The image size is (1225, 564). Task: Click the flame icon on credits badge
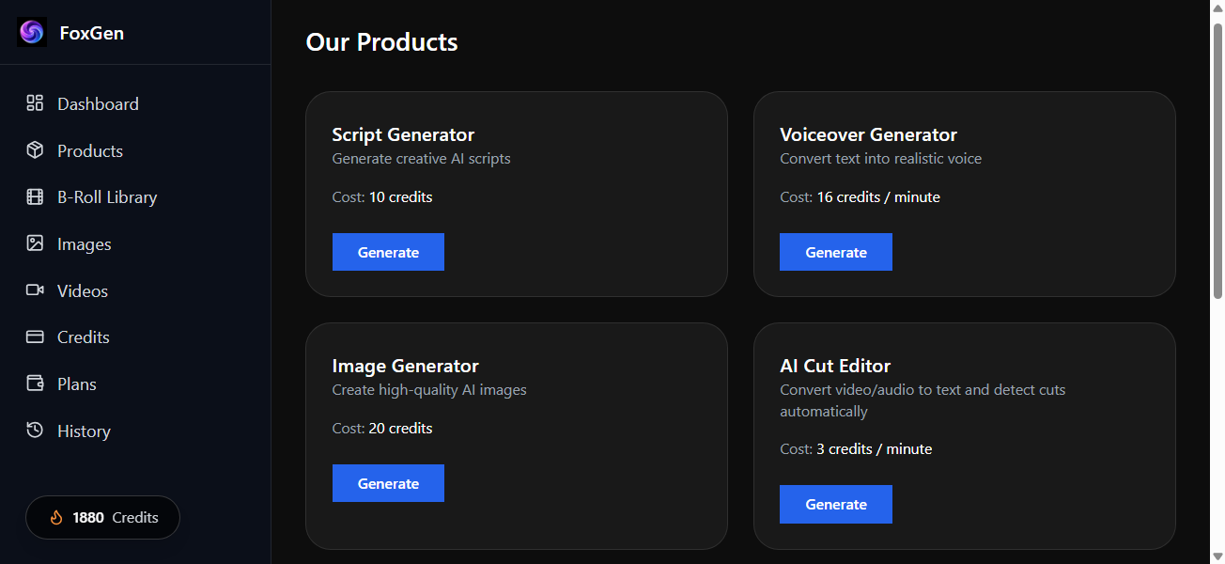click(x=57, y=517)
